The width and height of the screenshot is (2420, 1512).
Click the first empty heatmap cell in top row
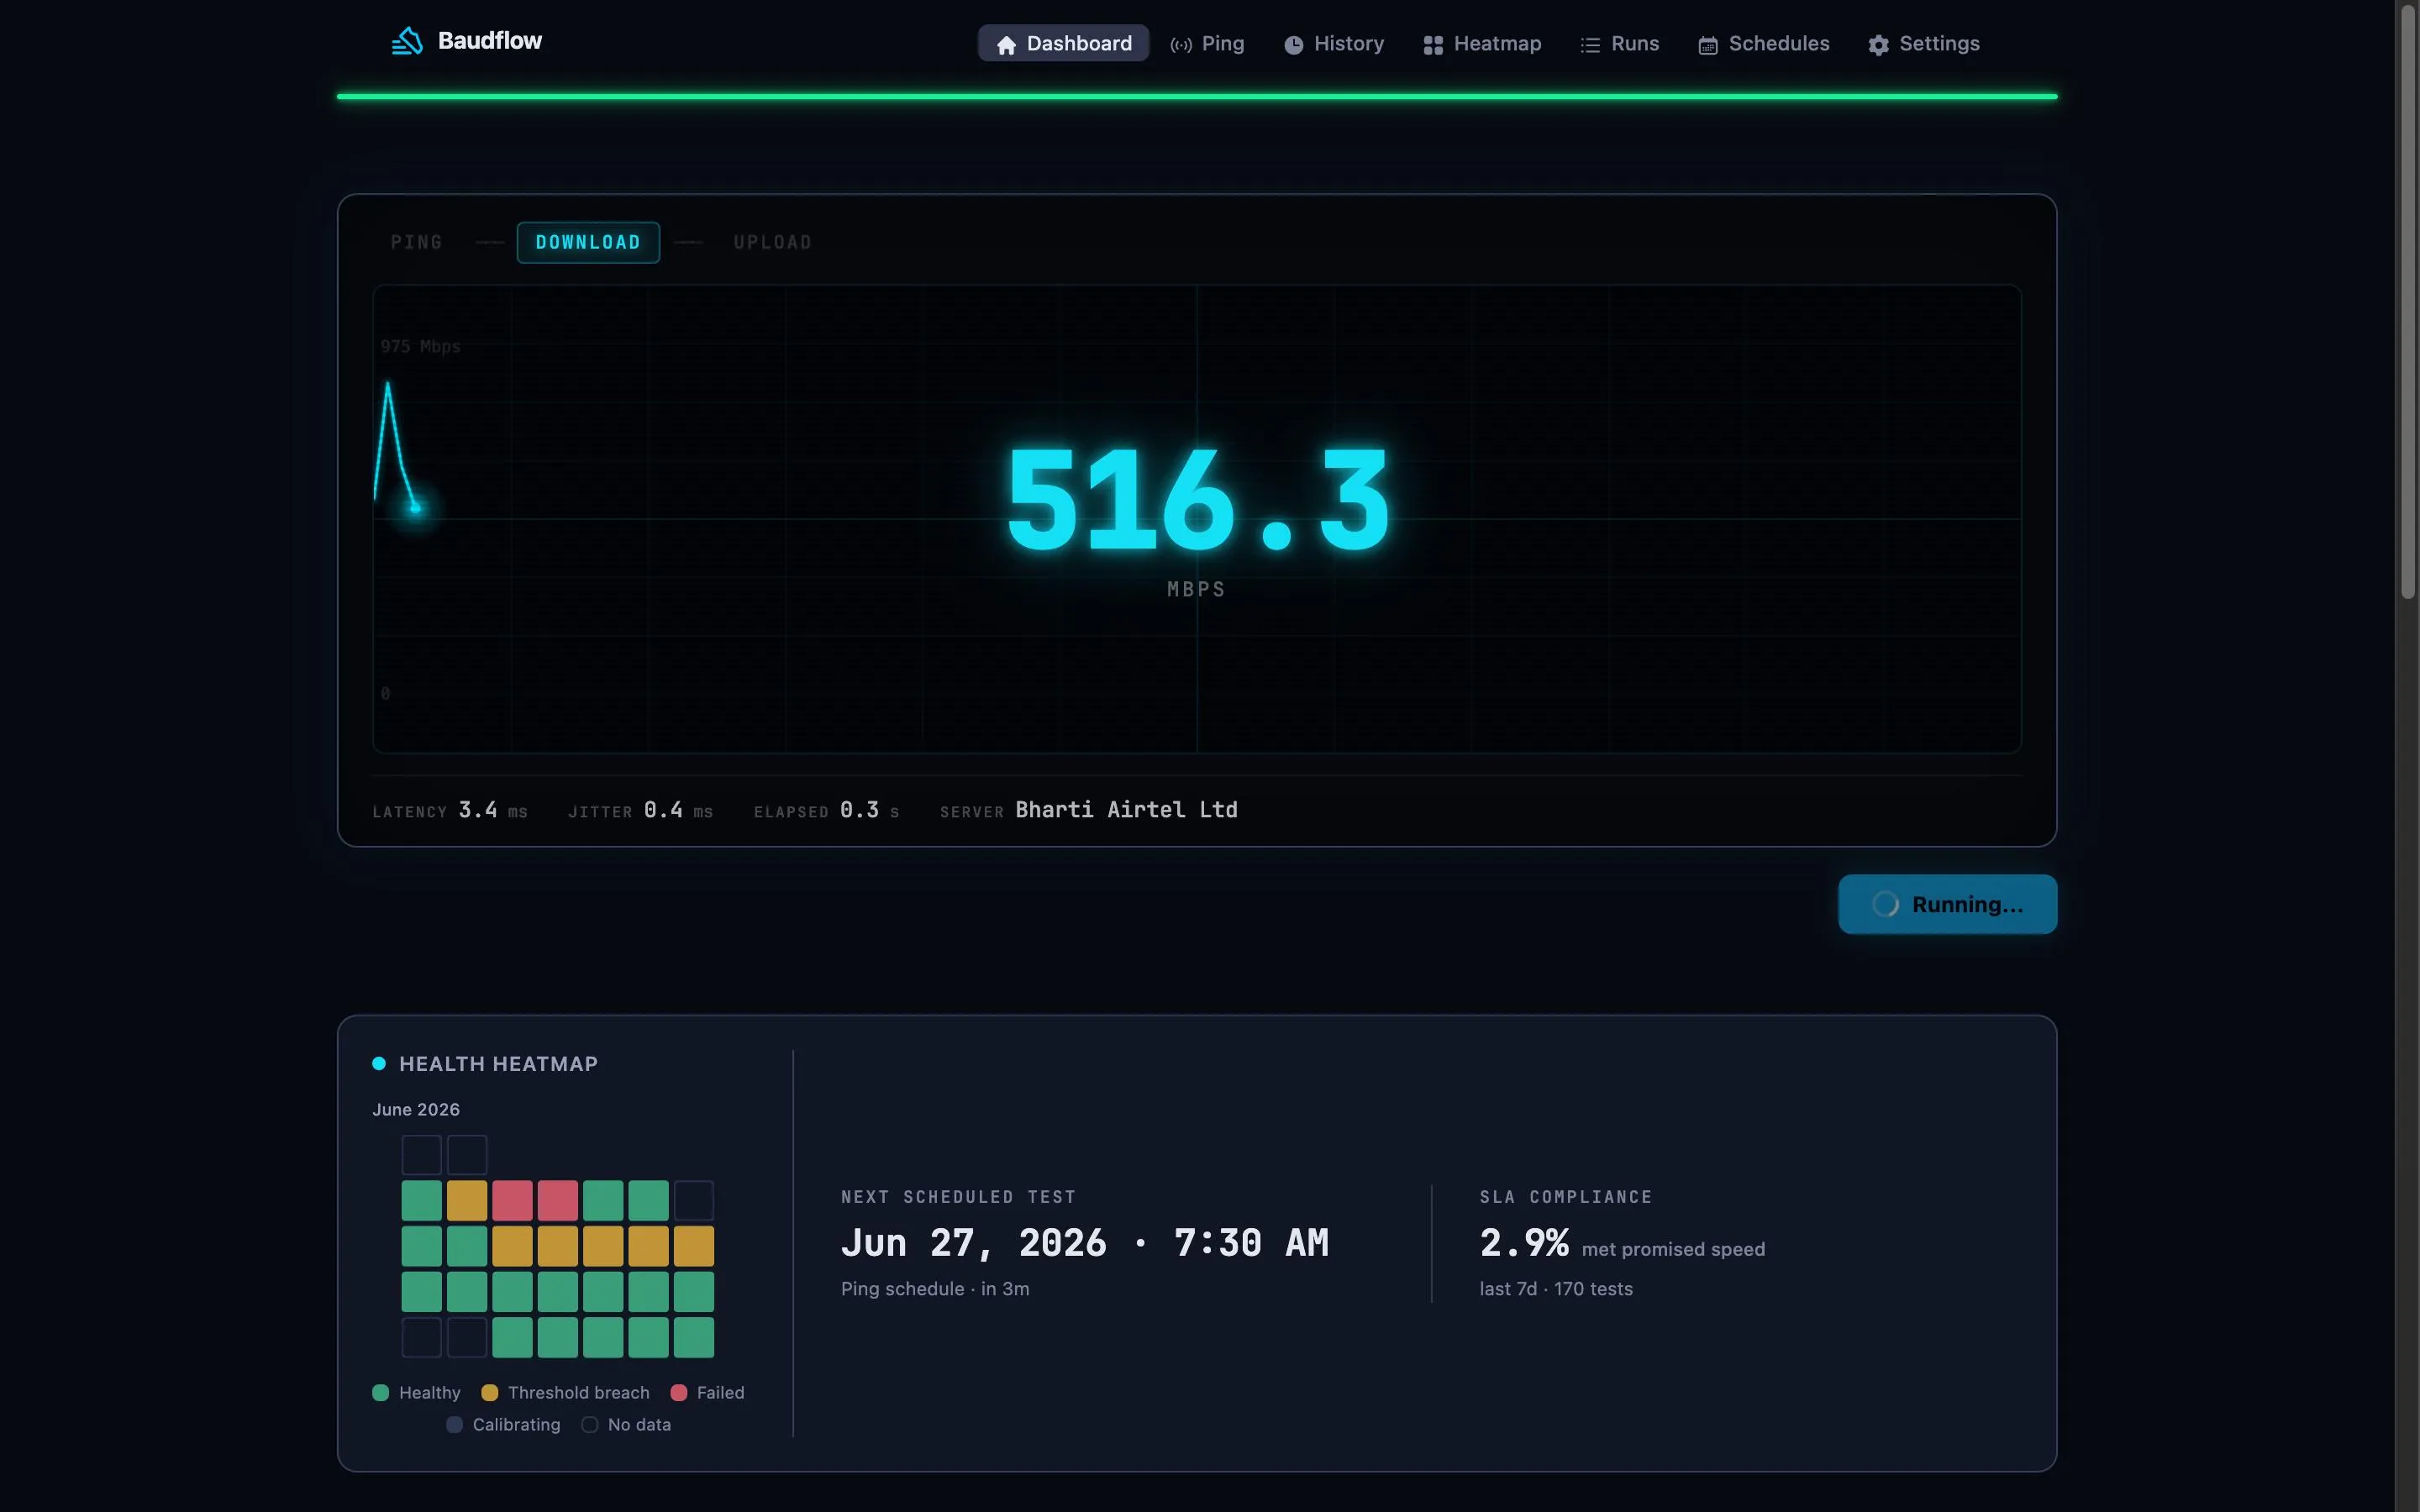tap(421, 1155)
